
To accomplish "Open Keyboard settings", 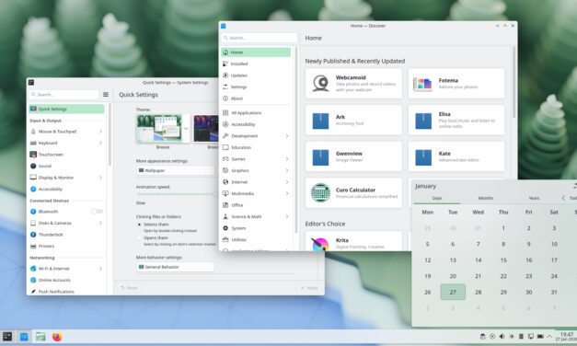I will tap(66, 143).
